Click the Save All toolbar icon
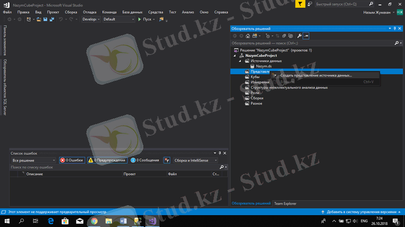405x227 pixels. tap(51, 19)
